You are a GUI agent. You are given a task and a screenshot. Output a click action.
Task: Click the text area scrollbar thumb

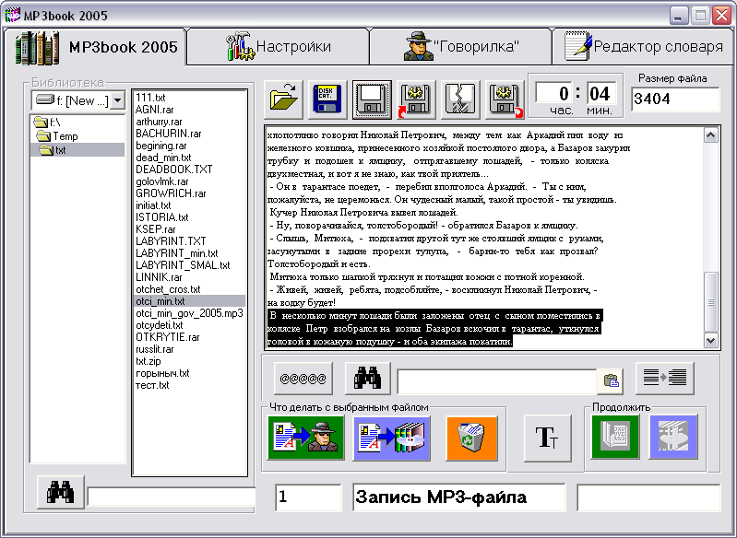[x=710, y=302]
